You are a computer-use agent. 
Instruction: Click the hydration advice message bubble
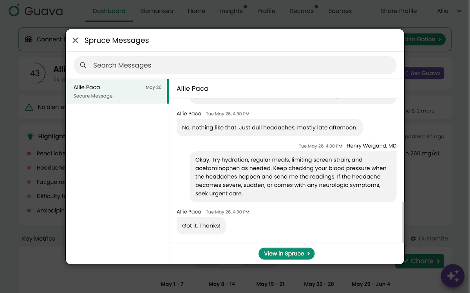293,177
